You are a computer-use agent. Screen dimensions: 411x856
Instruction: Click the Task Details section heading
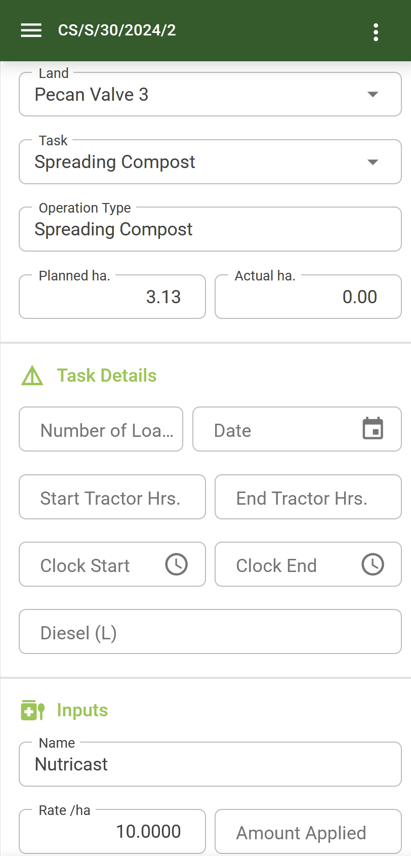[106, 376]
